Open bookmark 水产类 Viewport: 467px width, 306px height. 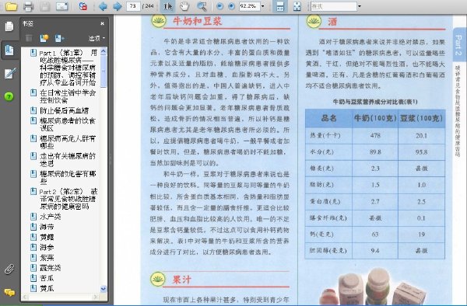click(51, 217)
